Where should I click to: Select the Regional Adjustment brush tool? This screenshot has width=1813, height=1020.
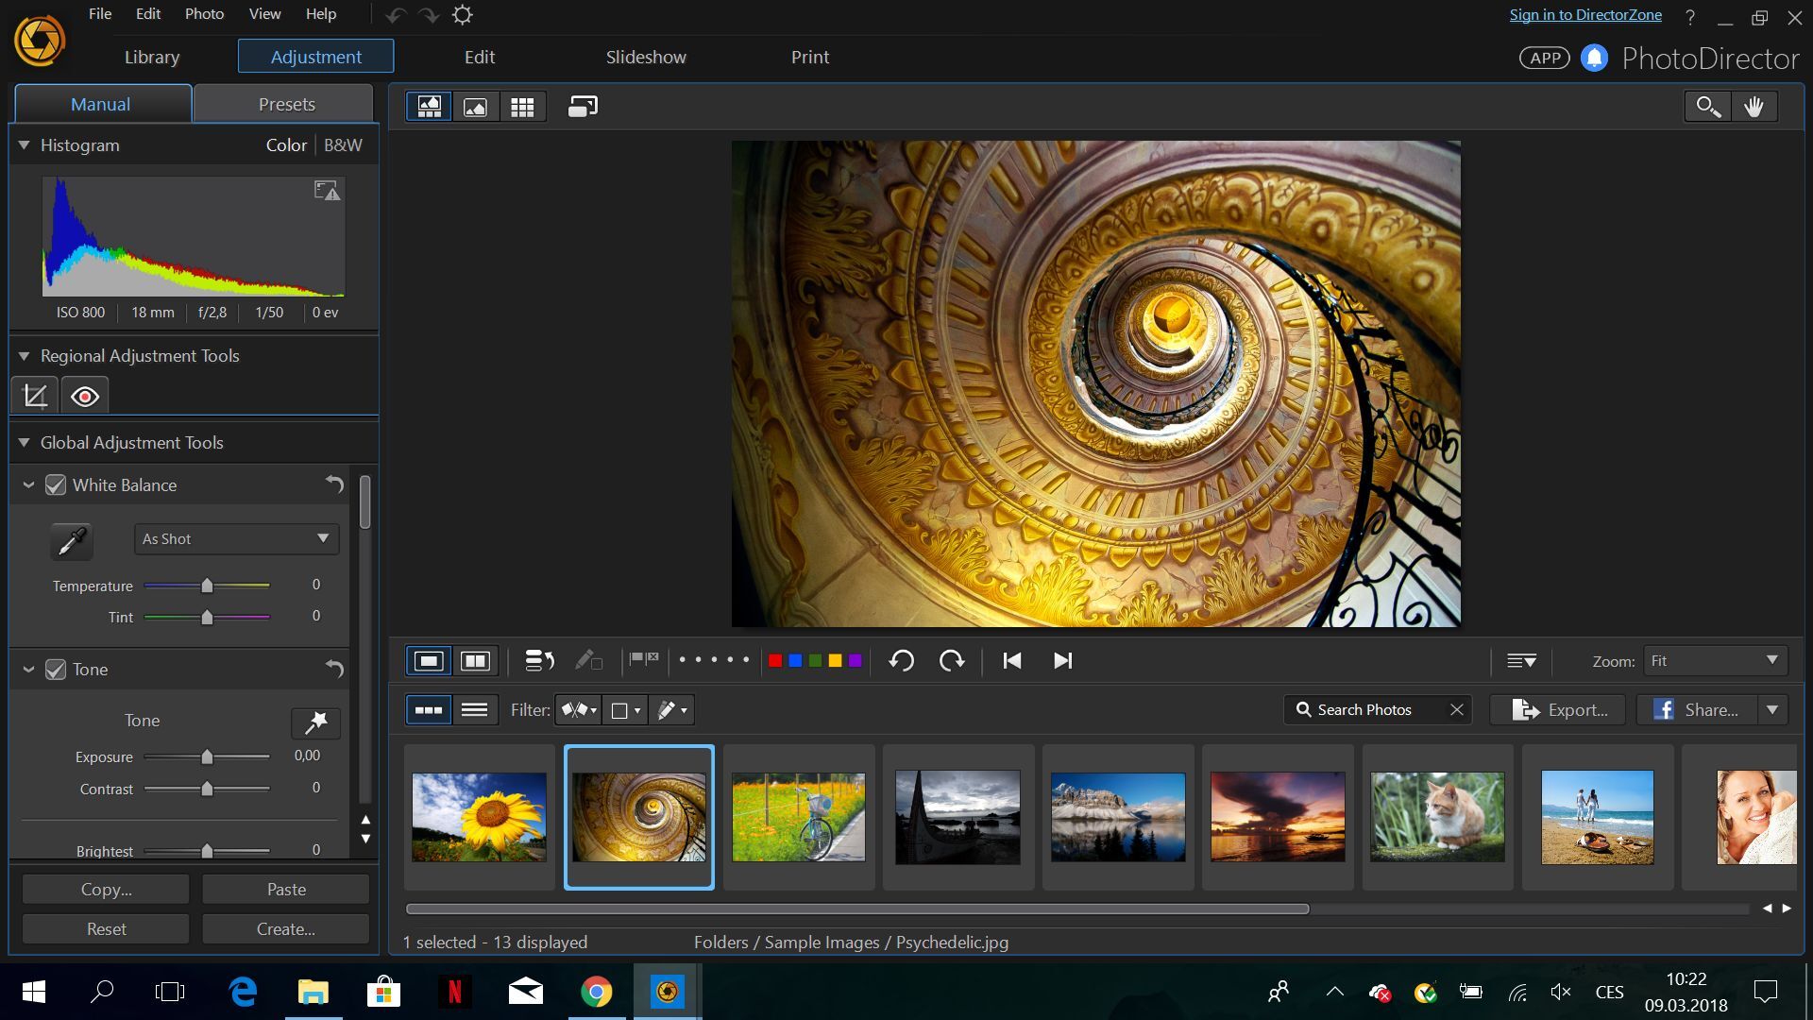tap(34, 395)
